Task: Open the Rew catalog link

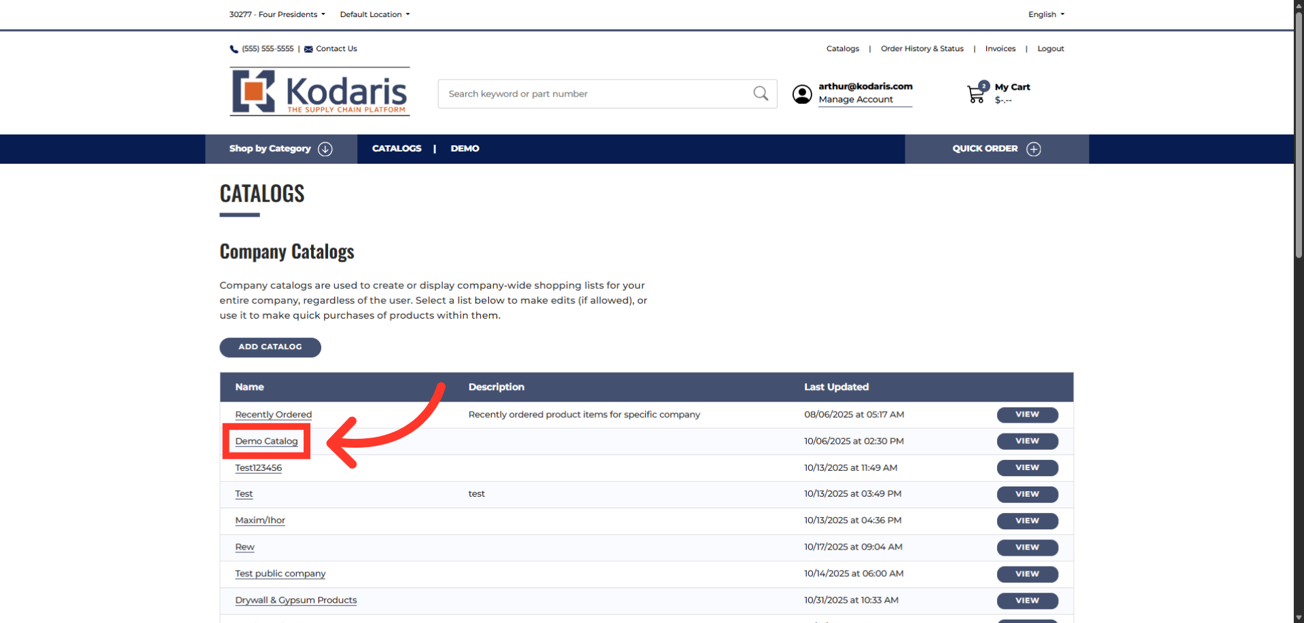Action: pos(244,547)
